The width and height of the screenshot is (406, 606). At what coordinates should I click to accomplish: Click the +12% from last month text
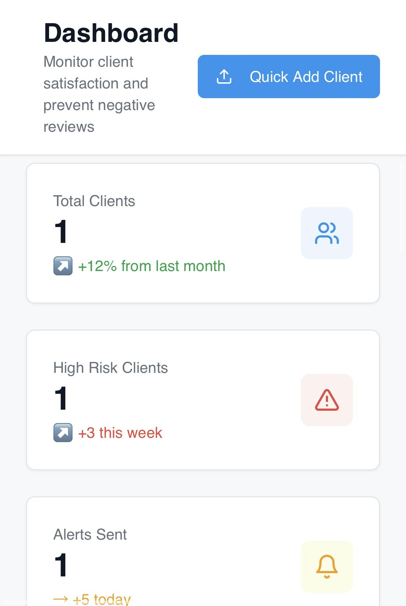tap(152, 266)
